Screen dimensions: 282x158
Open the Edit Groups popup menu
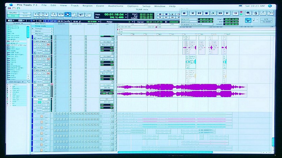(16, 82)
